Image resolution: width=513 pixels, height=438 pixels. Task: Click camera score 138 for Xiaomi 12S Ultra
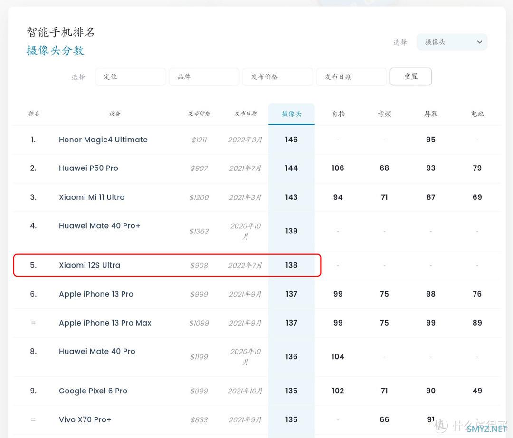(x=292, y=265)
